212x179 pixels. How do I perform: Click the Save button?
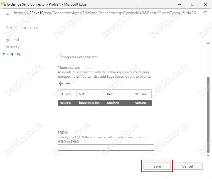click(157, 166)
